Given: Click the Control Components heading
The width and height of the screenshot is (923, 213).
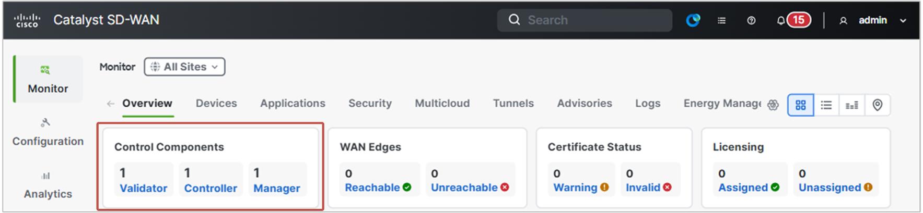Looking at the screenshot, I should [x=169, y=147].
